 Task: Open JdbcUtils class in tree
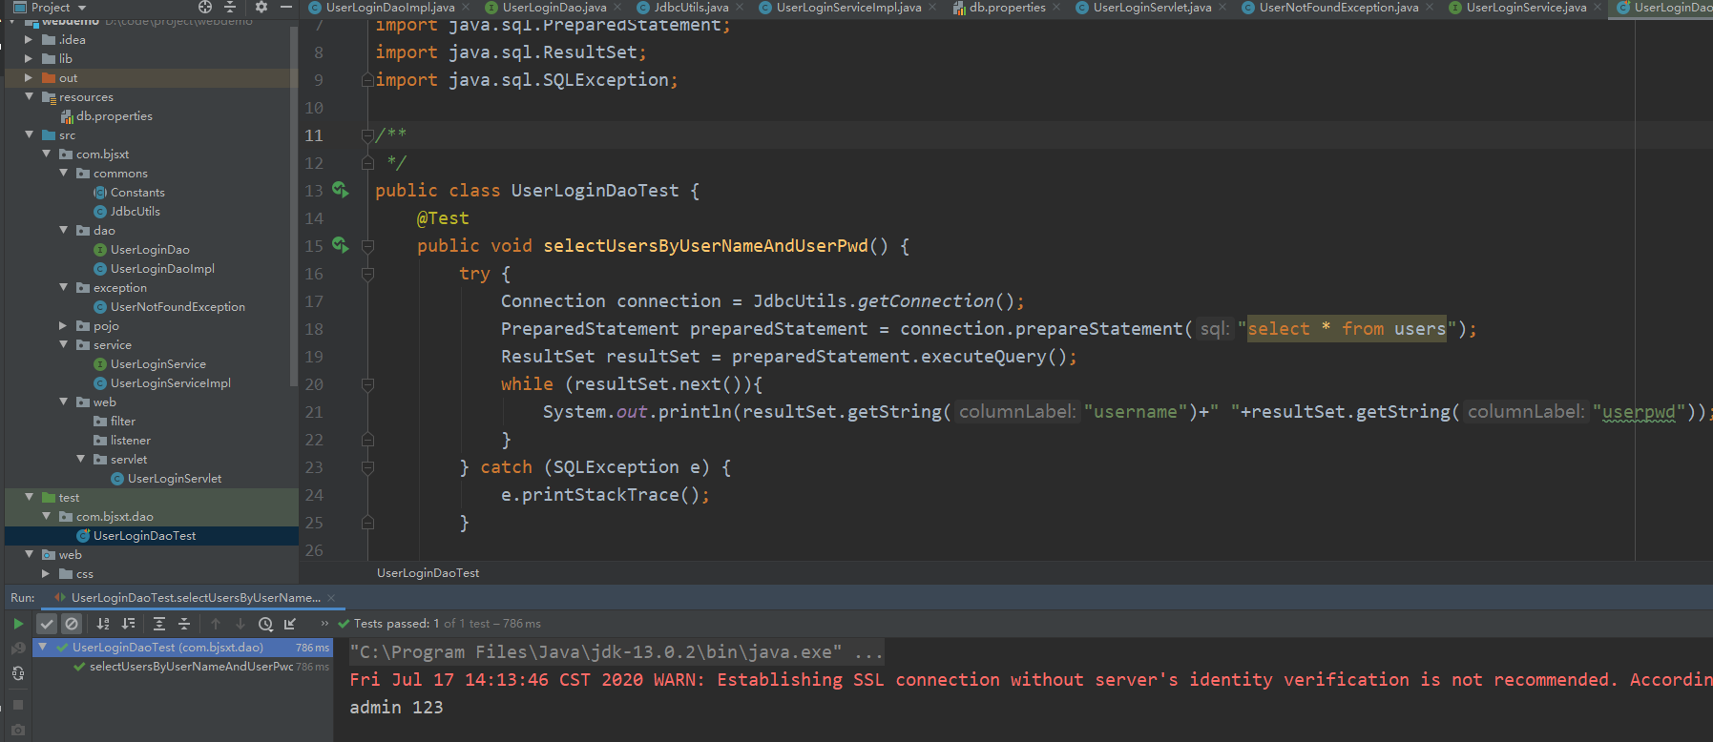click(135, 212)
